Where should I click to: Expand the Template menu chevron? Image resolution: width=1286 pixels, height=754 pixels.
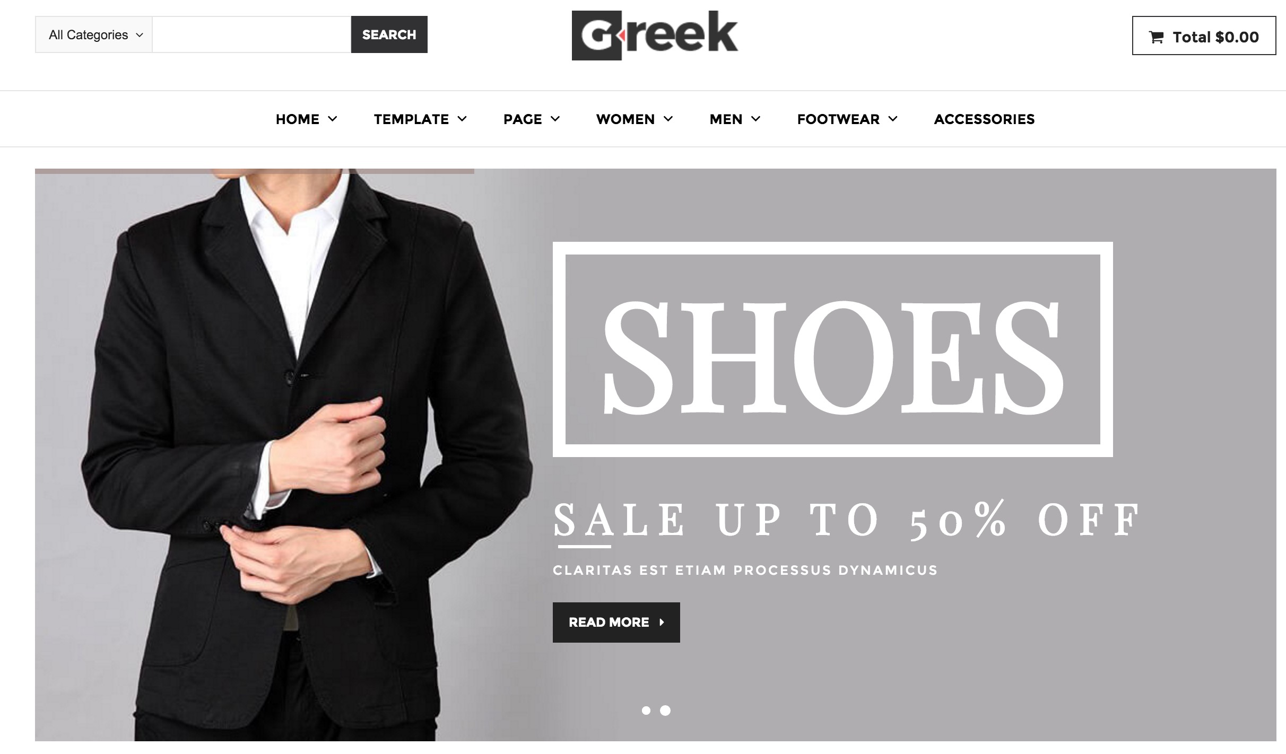tap(462, 119)
